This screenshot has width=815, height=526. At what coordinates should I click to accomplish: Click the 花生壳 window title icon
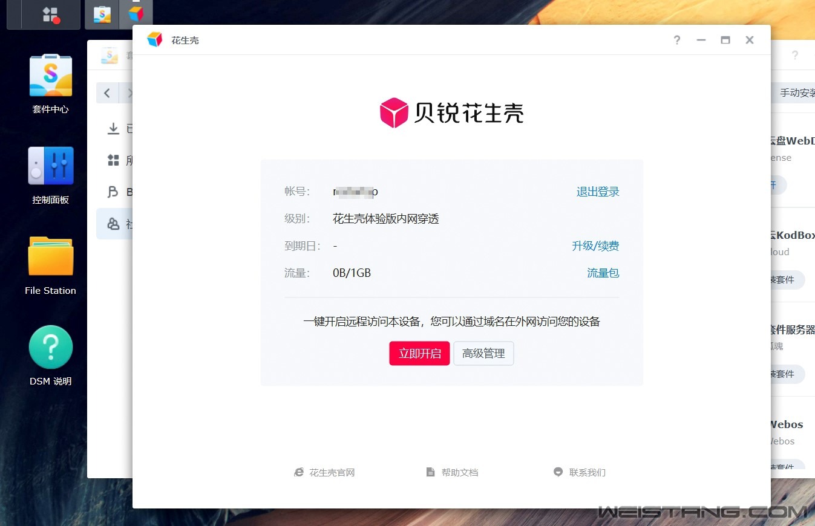coord(155,40)
